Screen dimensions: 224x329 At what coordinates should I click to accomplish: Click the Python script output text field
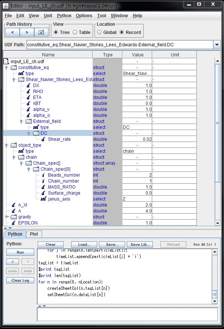pos(127,314)
